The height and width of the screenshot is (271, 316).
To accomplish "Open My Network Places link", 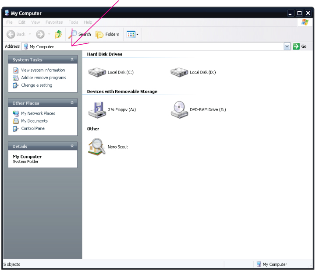I will click(38, 113).
